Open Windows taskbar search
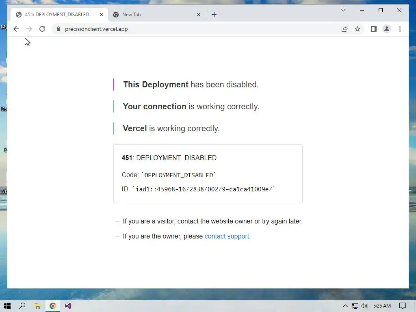This screenshot has width=416, height=312. (22, 306)
